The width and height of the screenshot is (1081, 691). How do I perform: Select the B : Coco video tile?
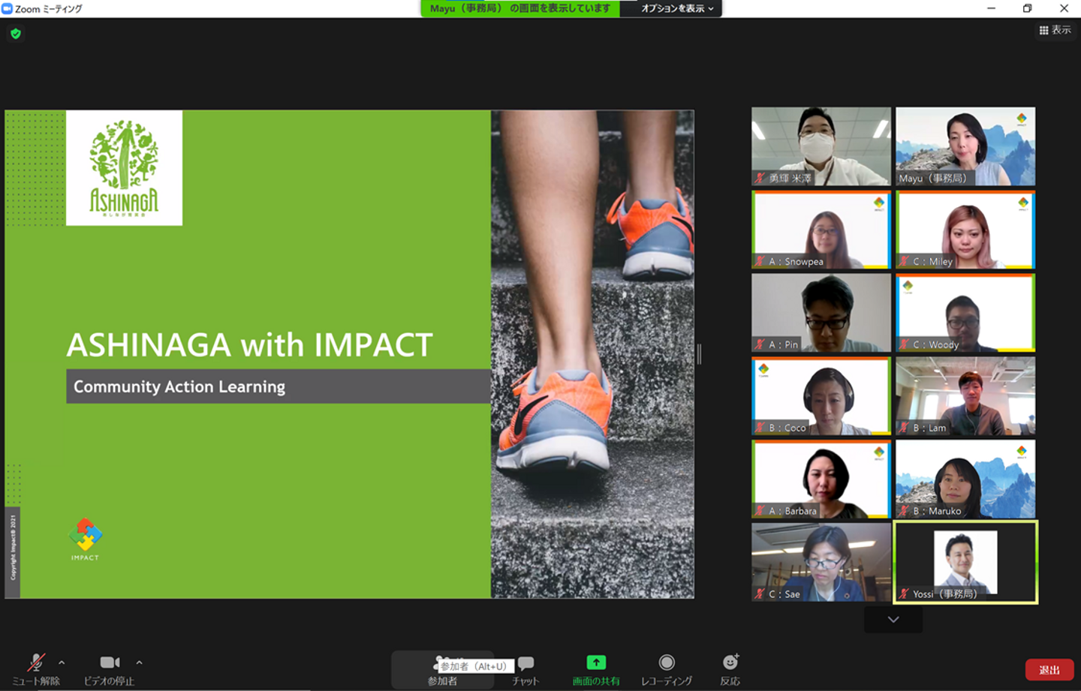821,396
